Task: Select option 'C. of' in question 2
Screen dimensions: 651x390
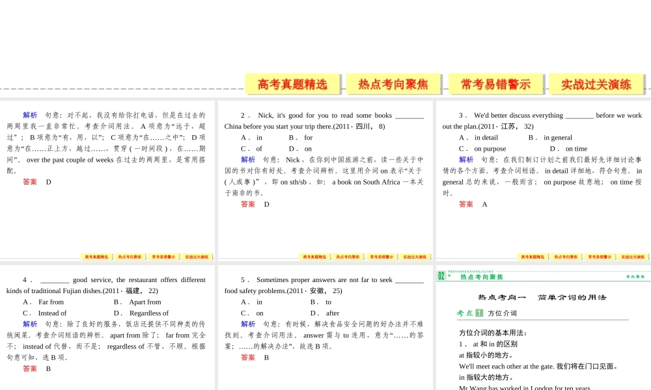Action: coord(251,149)
